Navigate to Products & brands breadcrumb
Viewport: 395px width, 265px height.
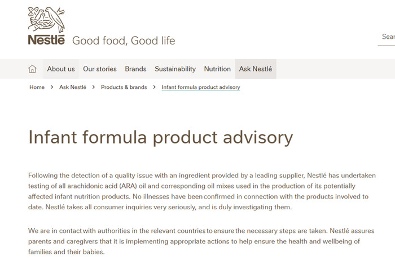124,87
